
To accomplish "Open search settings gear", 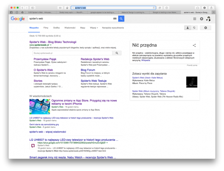I will coord(205,28).
